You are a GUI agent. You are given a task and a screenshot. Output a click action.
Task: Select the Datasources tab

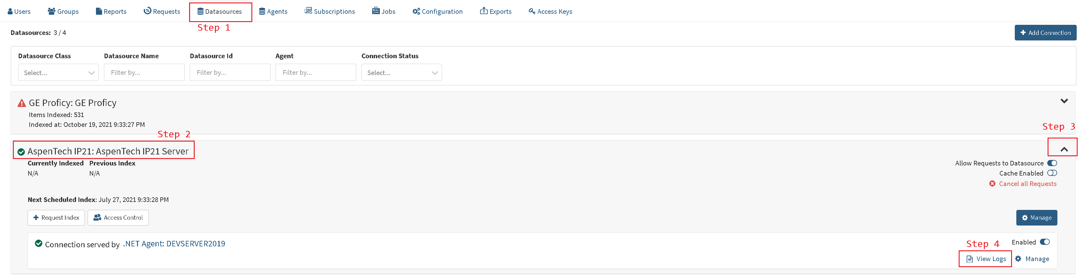(220, 11)
